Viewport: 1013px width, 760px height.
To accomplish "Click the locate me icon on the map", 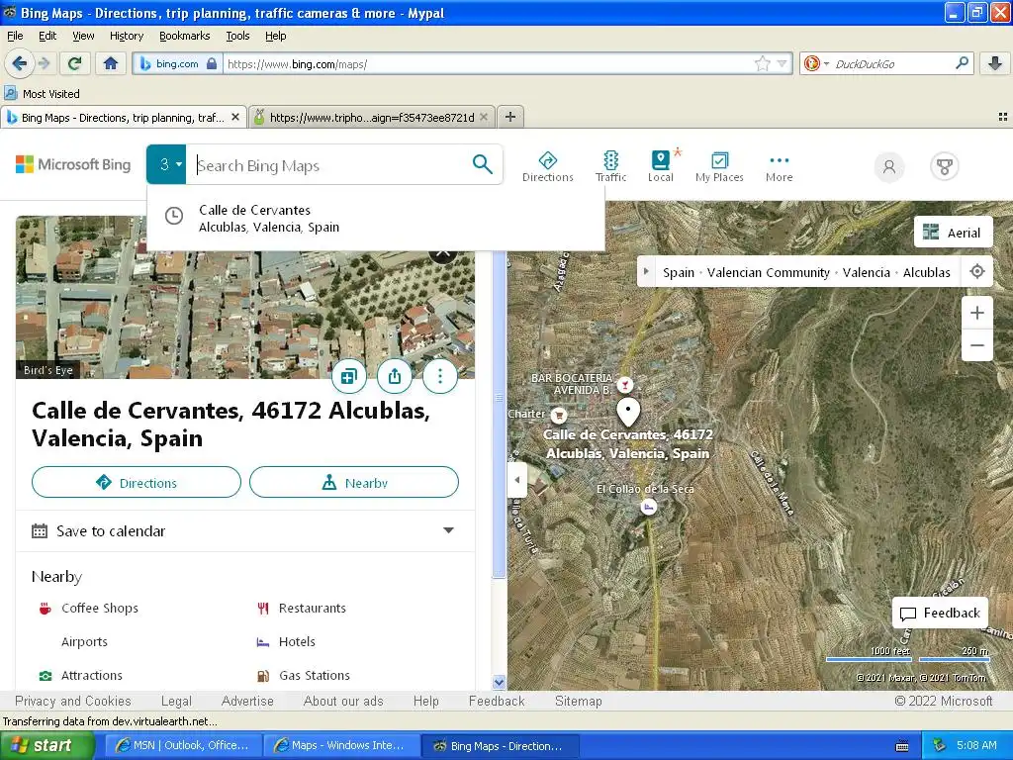I will click(x=976, y=271).
